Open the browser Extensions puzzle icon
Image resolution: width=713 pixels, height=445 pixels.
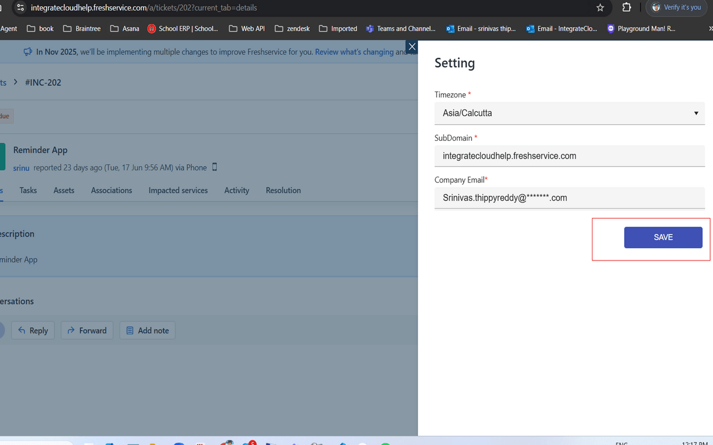point(626,8)
